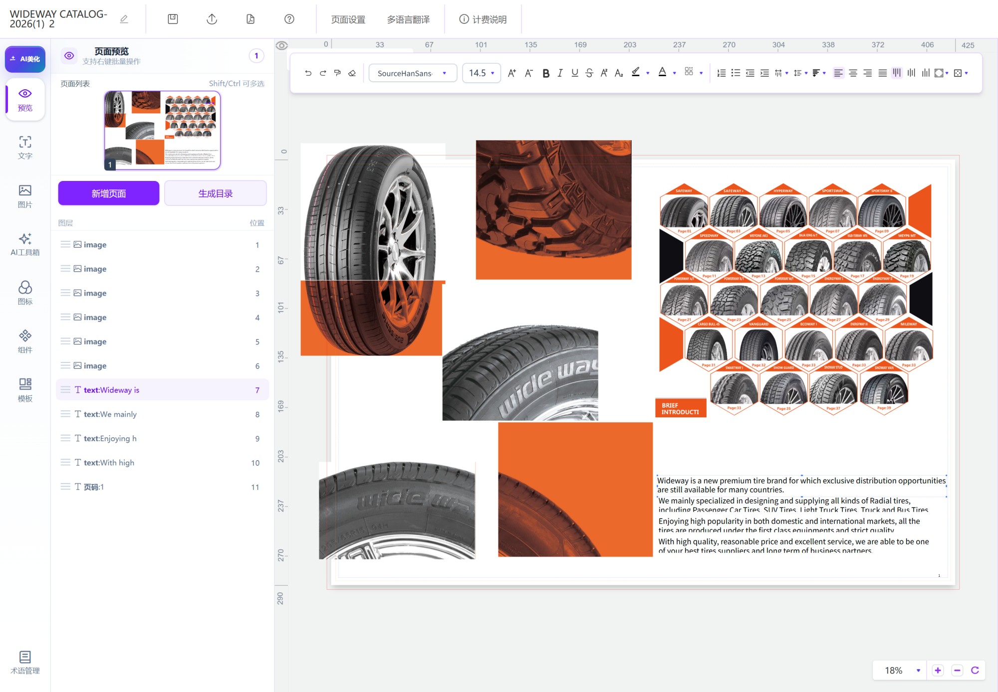The image size is (998, 692).
Task: Open the AI工具箱 sidebar tab
Action: pos(25,244)
